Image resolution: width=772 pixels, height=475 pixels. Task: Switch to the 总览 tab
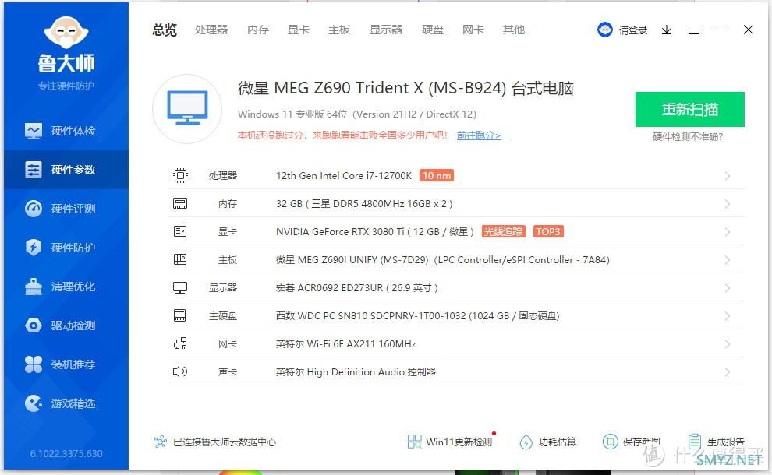pyautogui.click(x=165, y=30)
